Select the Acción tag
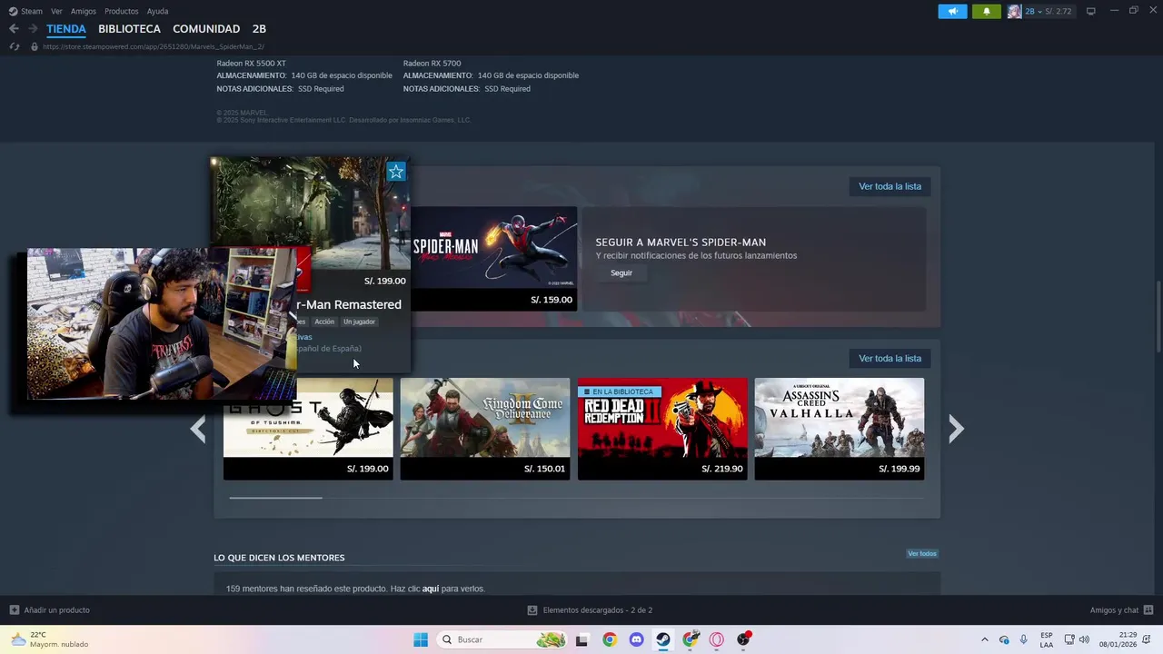This screenshot has height=654, width=1163. (x=324, y=322)
